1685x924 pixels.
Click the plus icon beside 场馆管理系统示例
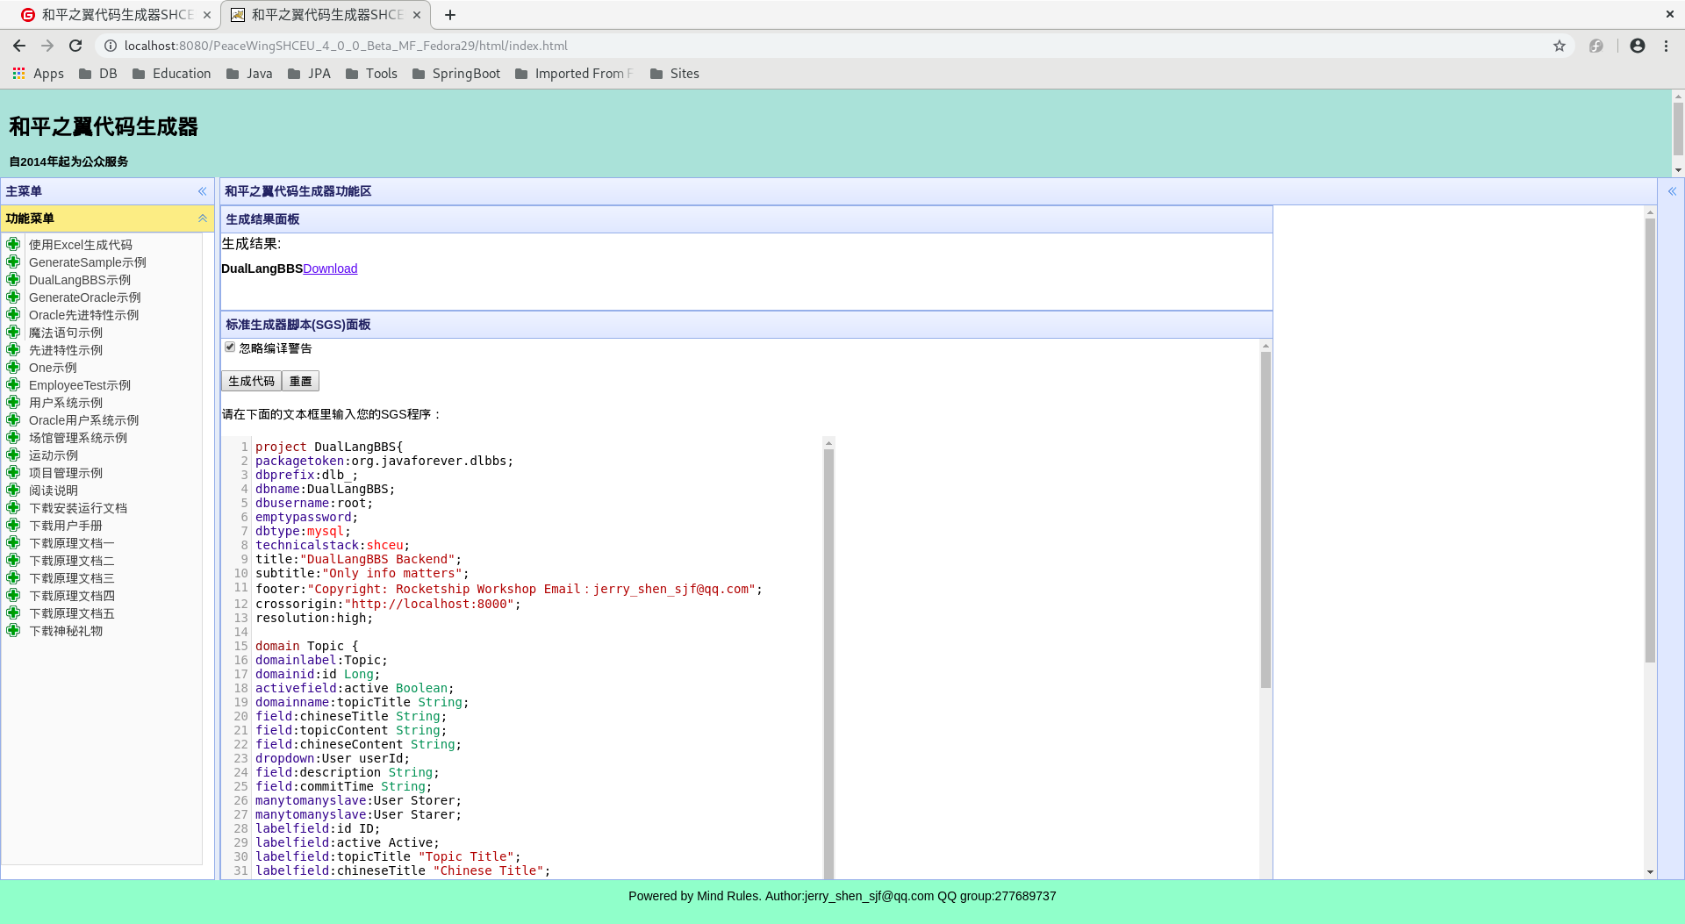[x=13, y=437]
